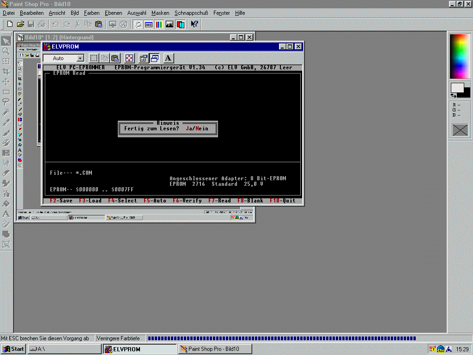The image size is (473, 355).
Task: Select the Mover four-arrow tool
Action: point(6,81)
